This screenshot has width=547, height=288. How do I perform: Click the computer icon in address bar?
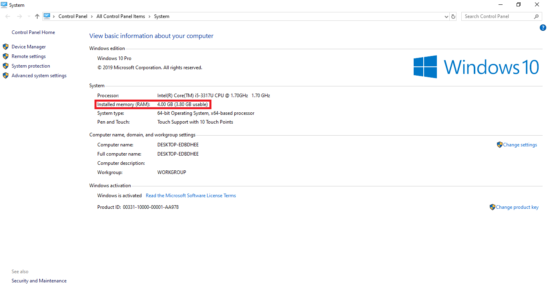pyautogui.click(x=47, y=16)
